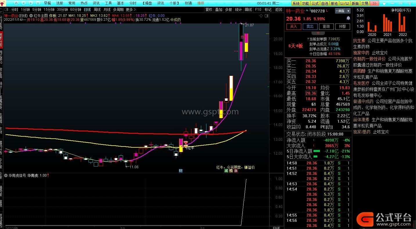Expand the 更多 period options

pyautogui.click(x=131, y=10)
